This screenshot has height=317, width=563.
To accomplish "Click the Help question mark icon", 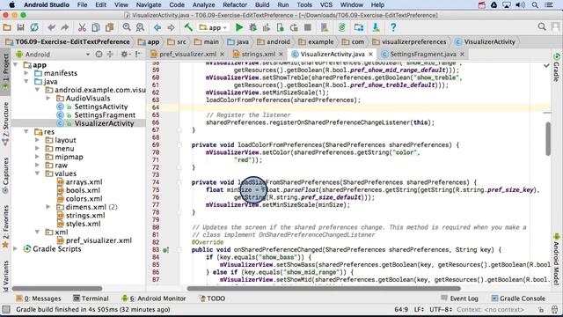I will tap(393, 27).
